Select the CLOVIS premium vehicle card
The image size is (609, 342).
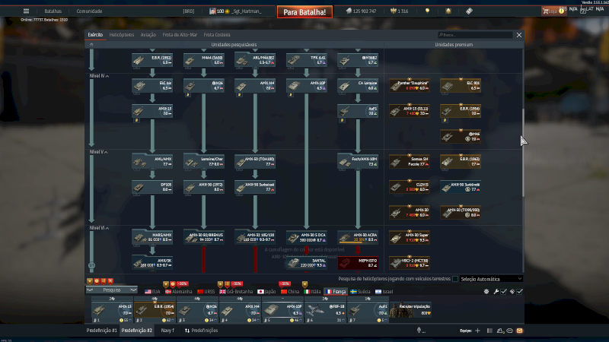click(x=410, y=187)
